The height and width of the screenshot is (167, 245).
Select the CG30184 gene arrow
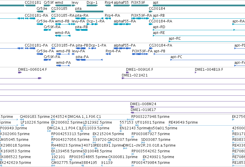point(151,11)
